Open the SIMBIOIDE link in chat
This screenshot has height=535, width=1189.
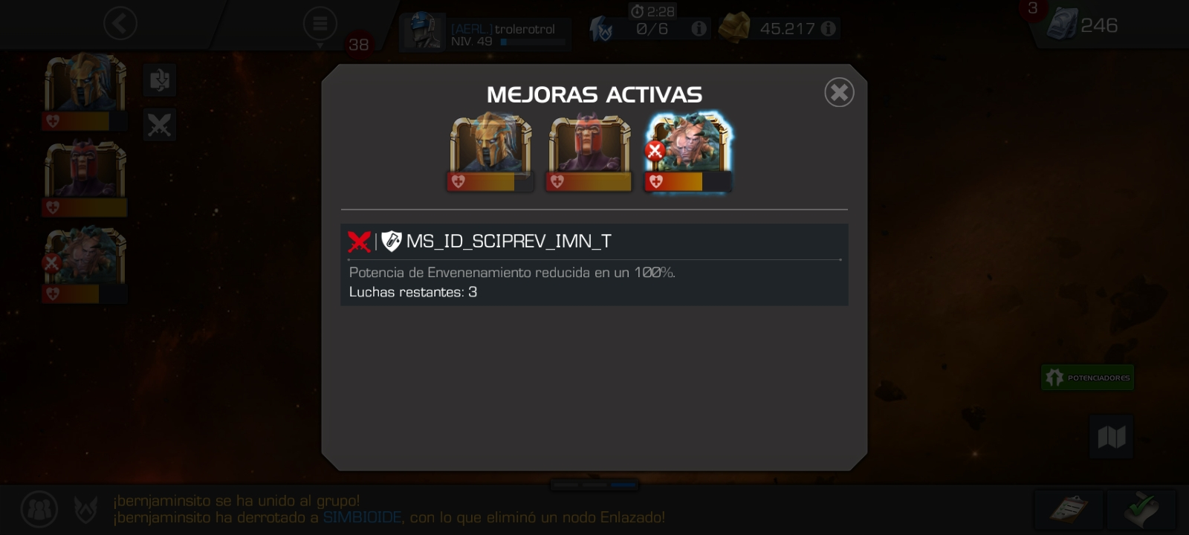pos(362,517)
